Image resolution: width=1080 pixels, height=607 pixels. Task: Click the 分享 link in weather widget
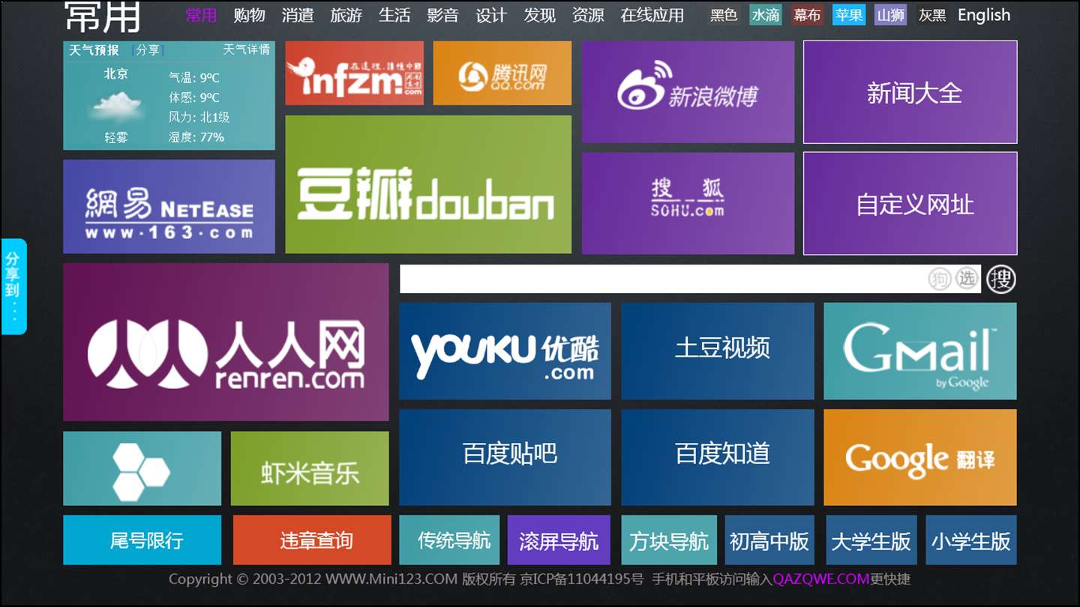coord(148,50)
